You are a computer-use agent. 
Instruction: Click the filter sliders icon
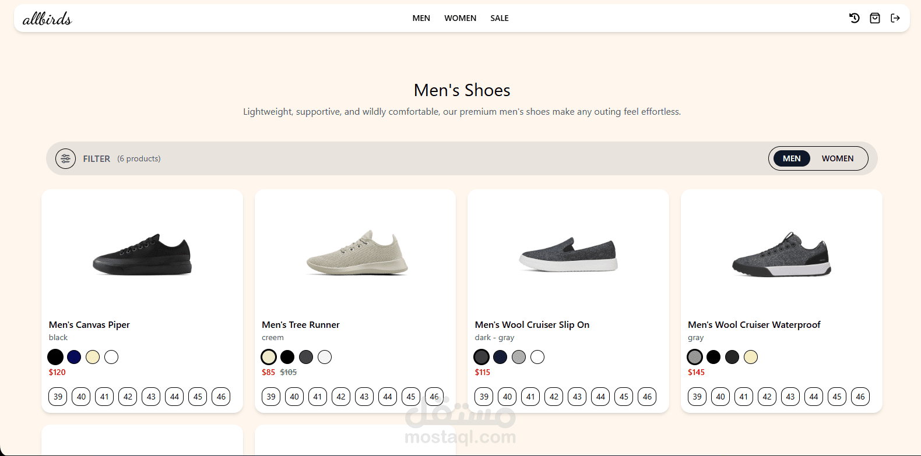66,158
